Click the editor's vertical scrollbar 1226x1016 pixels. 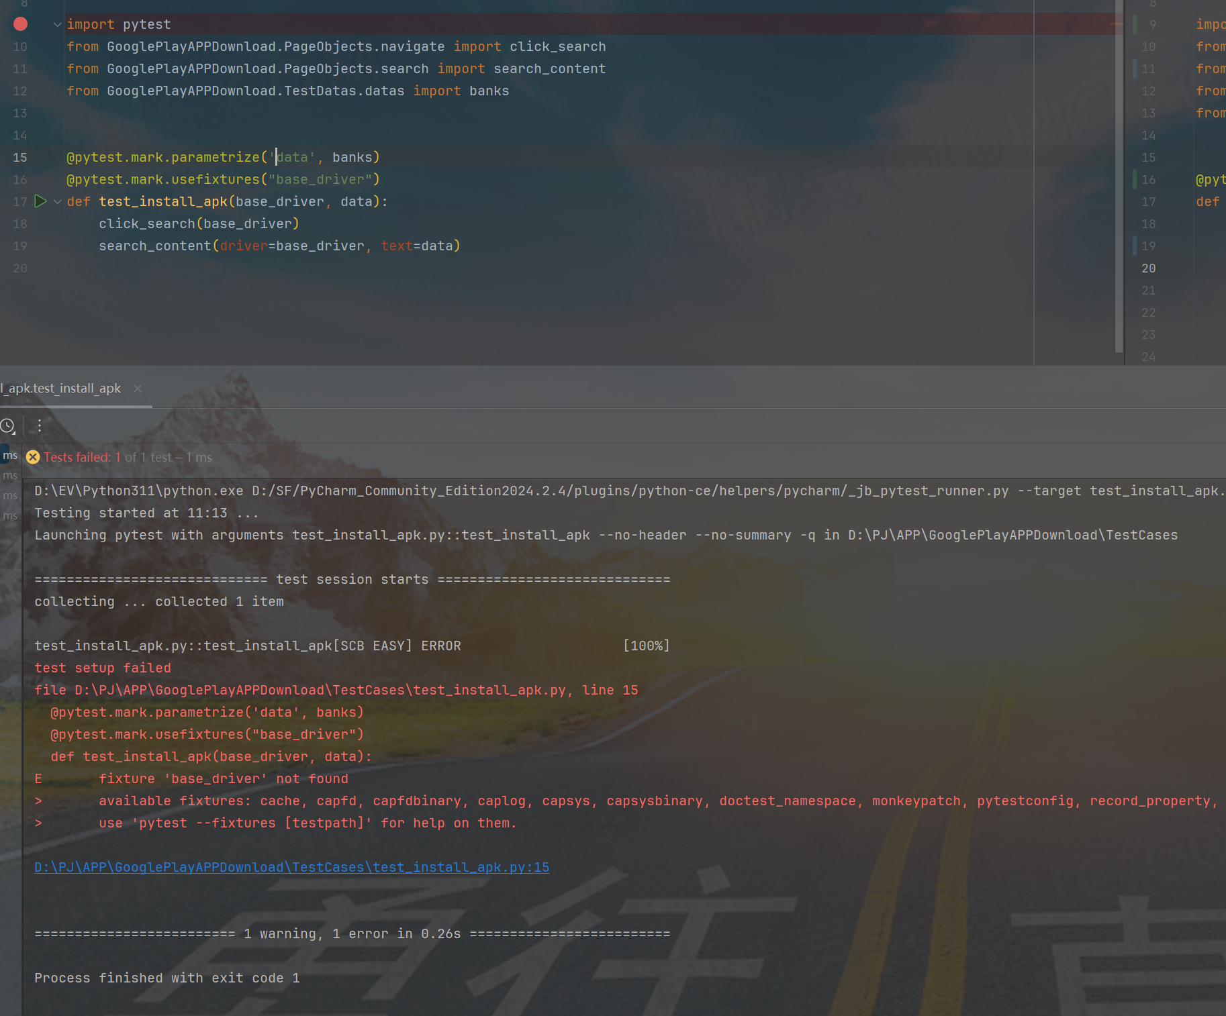coord(1119,181)
